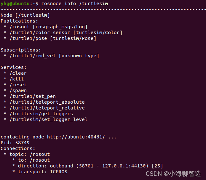206x180 pixels.
Task: Click the Node [/turtlesim] line
Action: 25,15
